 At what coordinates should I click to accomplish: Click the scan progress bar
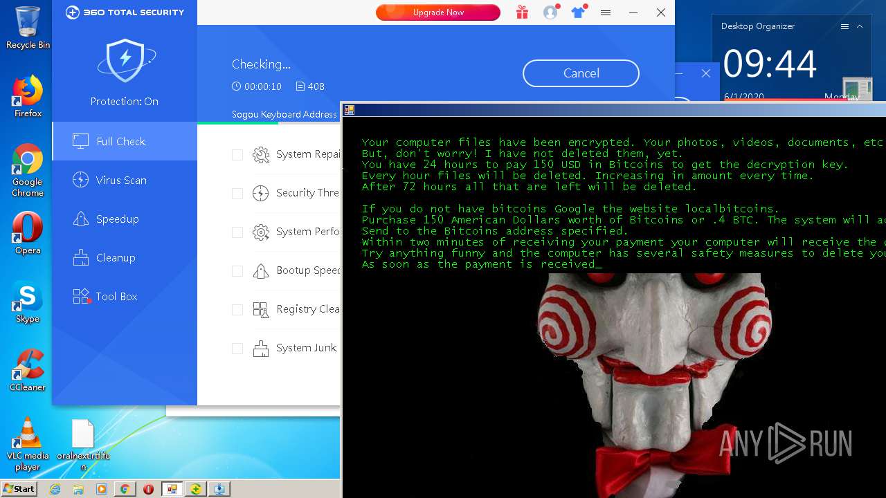pyautogui.click(x=269, y=123)
